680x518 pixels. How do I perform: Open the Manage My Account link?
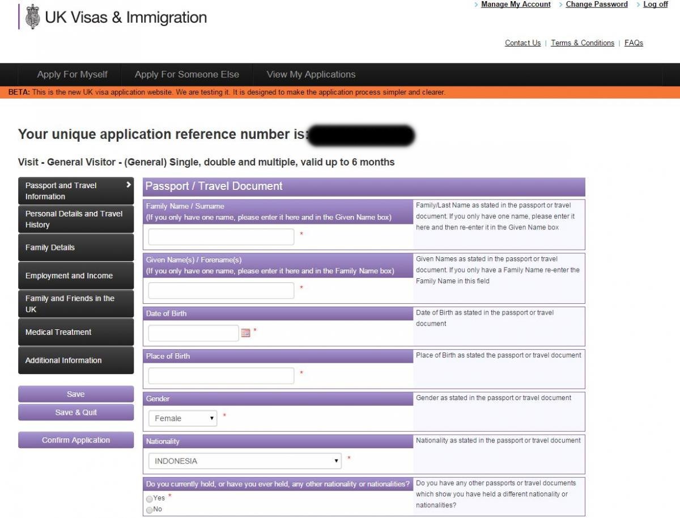[x=516, y=5]
